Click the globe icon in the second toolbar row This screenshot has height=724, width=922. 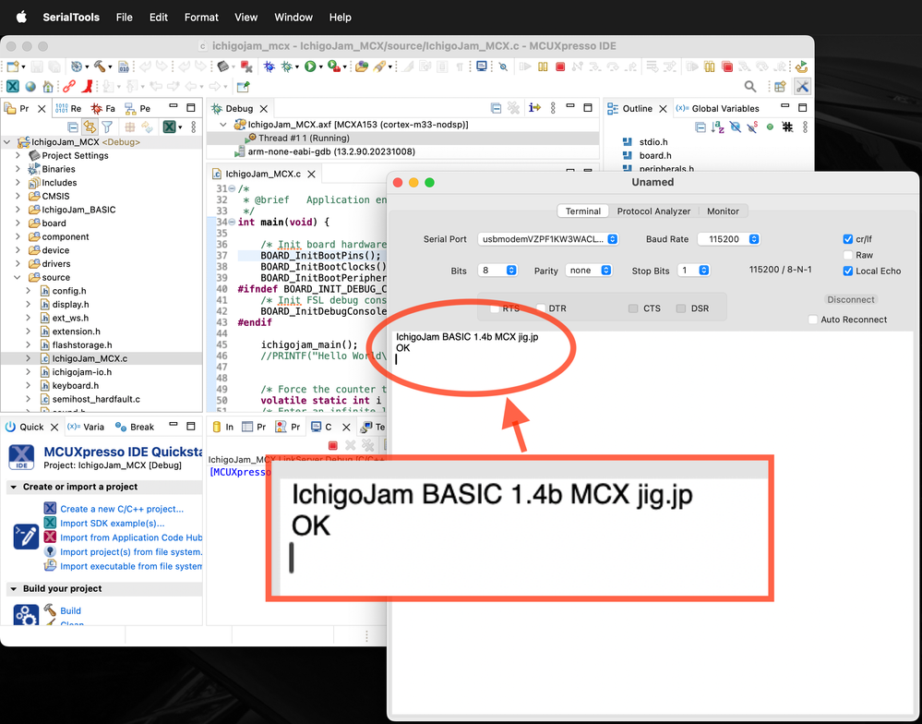(30, 87)
